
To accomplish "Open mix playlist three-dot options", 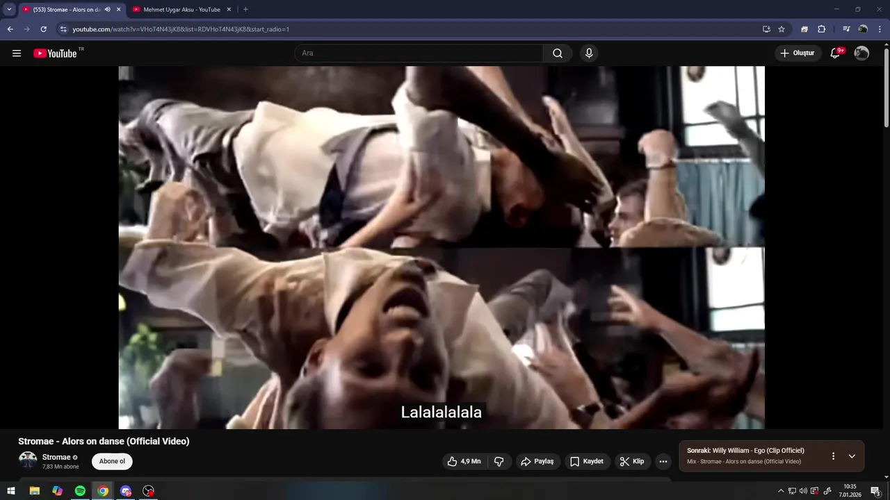I will pyautogui.click(x=833, y=456).
